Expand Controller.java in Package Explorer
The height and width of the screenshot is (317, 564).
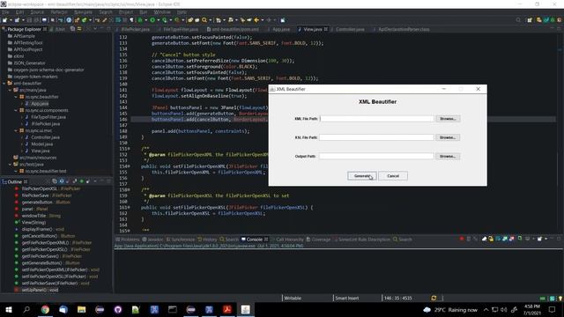click(x=21, y=137)
